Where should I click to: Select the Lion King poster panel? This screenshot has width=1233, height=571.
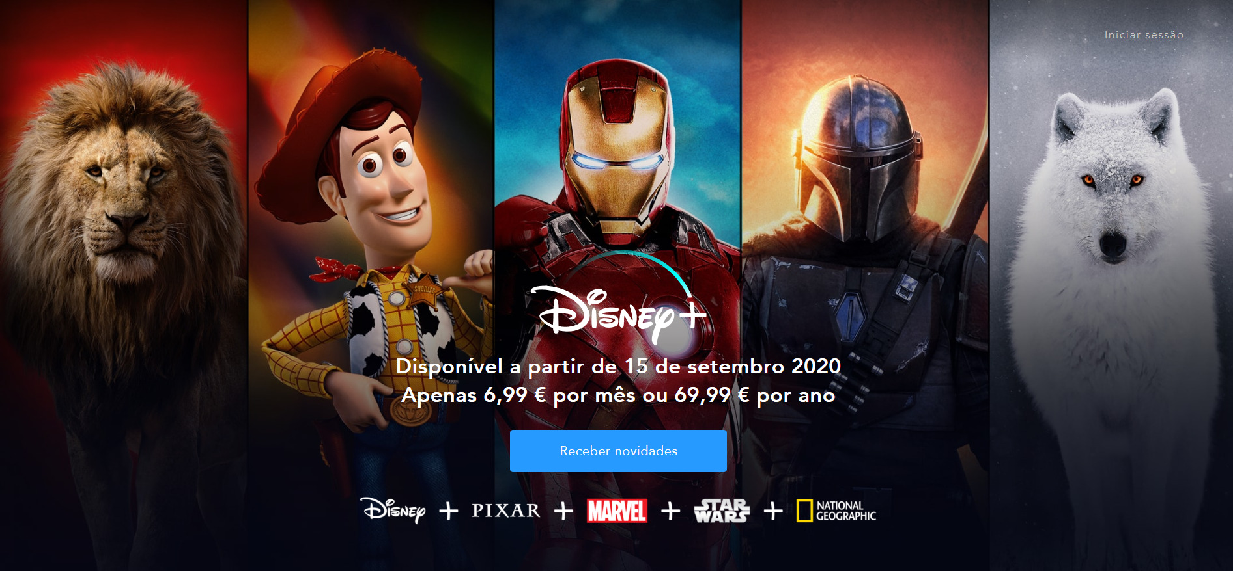pos(123,285)
